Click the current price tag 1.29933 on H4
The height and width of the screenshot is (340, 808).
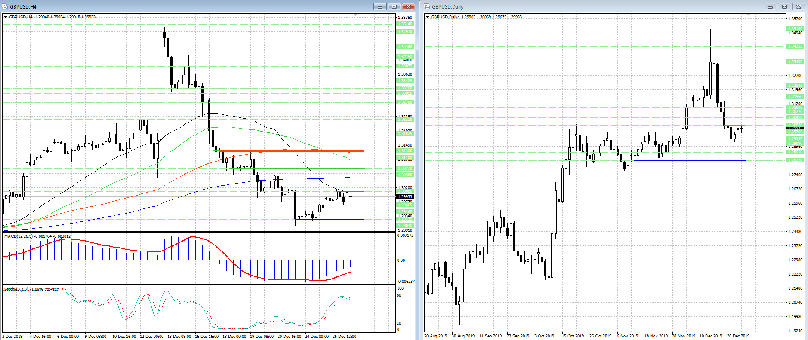pos(405,197)
